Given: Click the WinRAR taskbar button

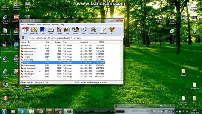Looking at the screenshot, I should point(68,111).
